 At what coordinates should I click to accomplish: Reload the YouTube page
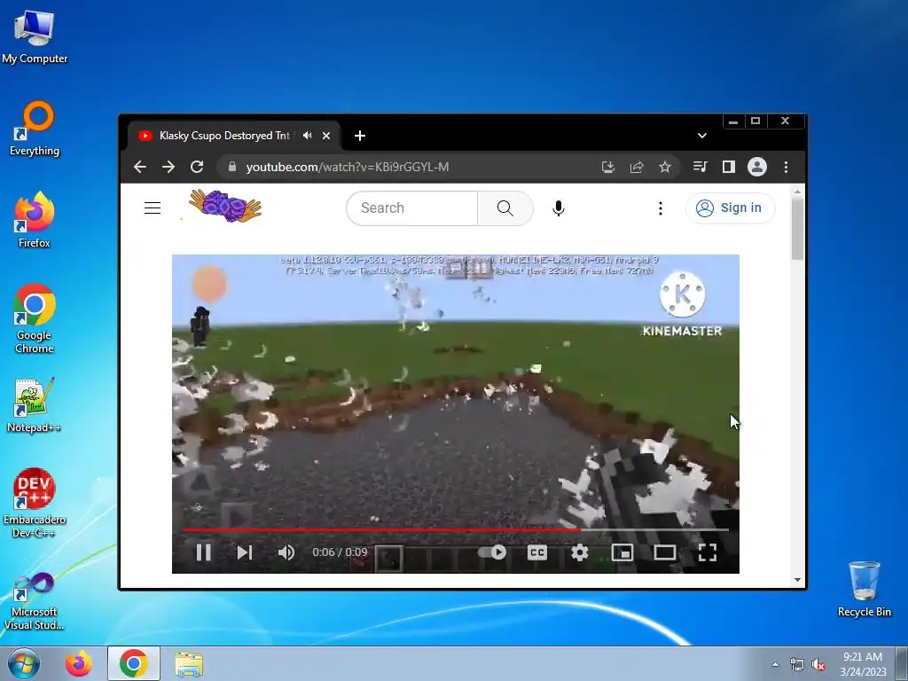pos(197,167)
